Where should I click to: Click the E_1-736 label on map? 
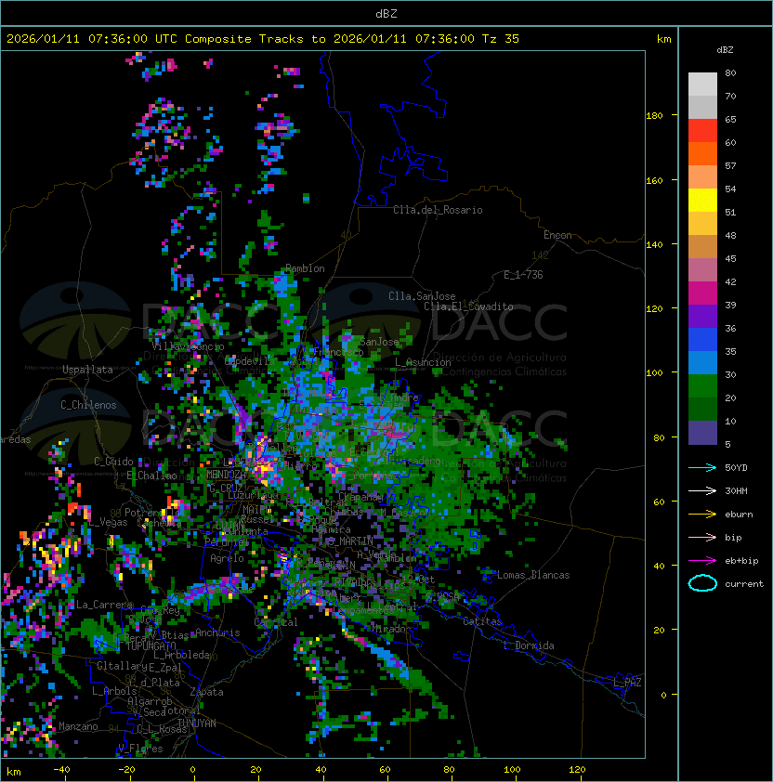tap(523, 275)
